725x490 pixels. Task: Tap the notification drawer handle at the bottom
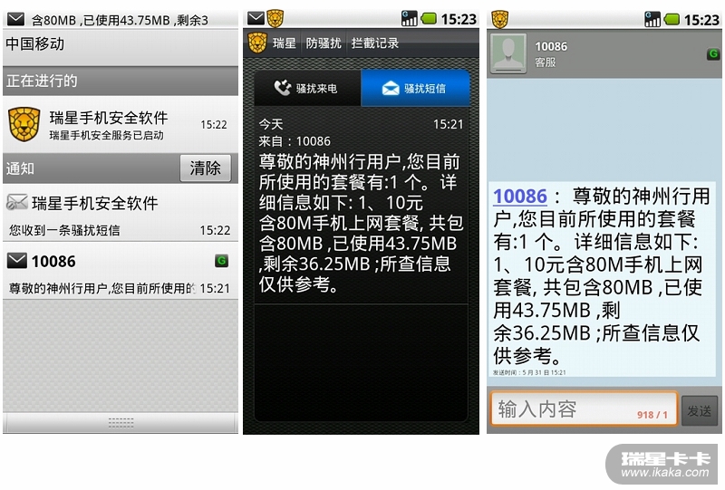(121, 422)
